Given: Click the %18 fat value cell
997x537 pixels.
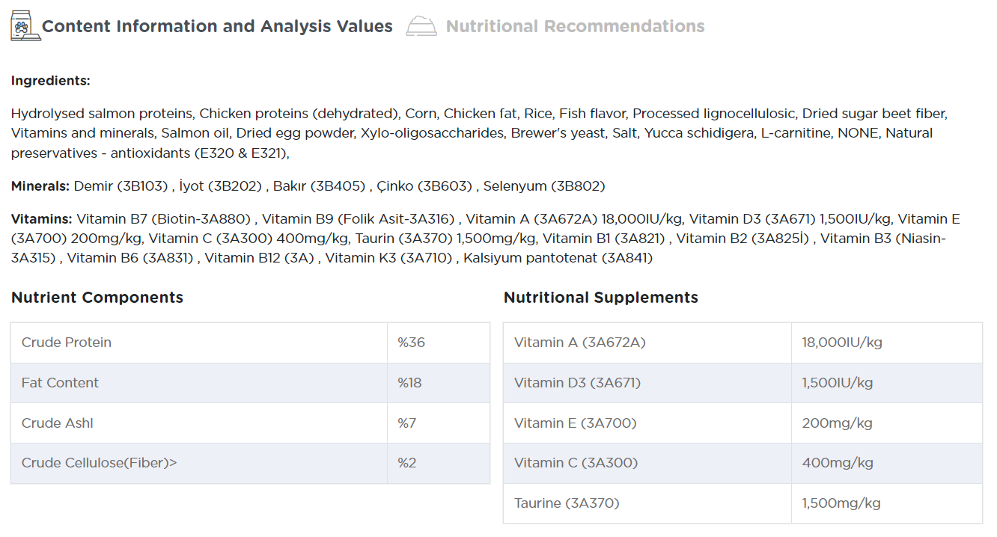Looking at the screenshot, I should pyautogui.click(x=439, y=383).
